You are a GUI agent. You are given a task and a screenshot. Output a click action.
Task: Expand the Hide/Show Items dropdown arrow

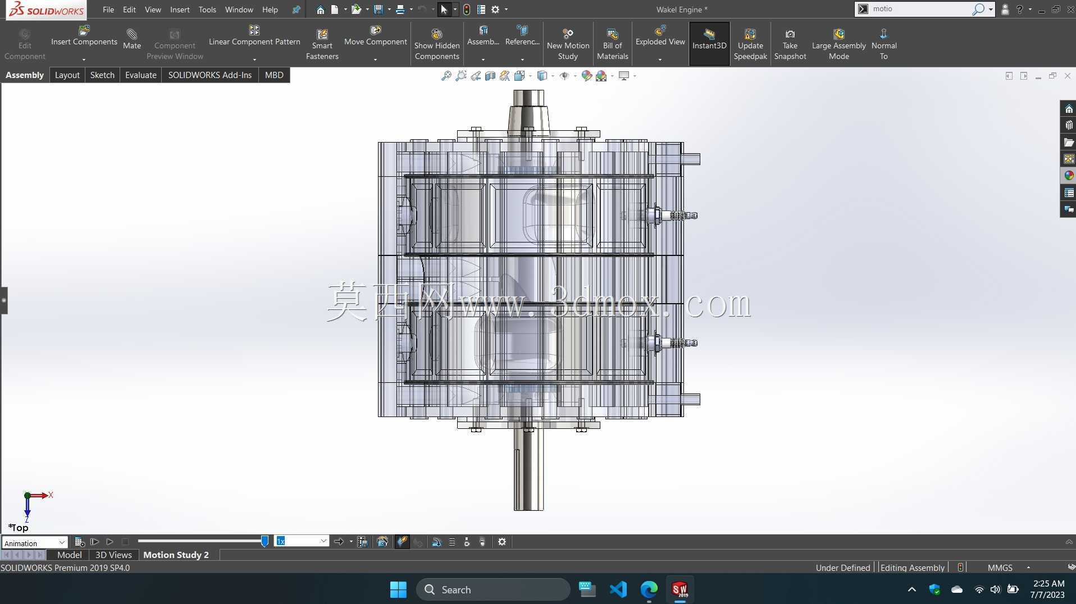[575, 76]
